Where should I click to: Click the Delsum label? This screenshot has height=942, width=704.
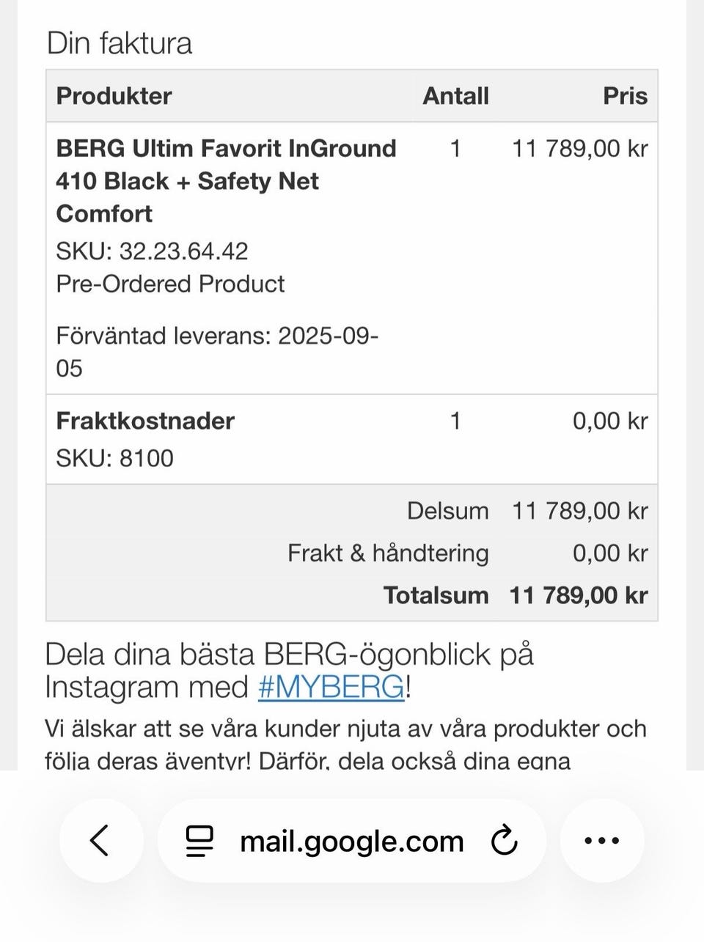(x=447, y=511)
